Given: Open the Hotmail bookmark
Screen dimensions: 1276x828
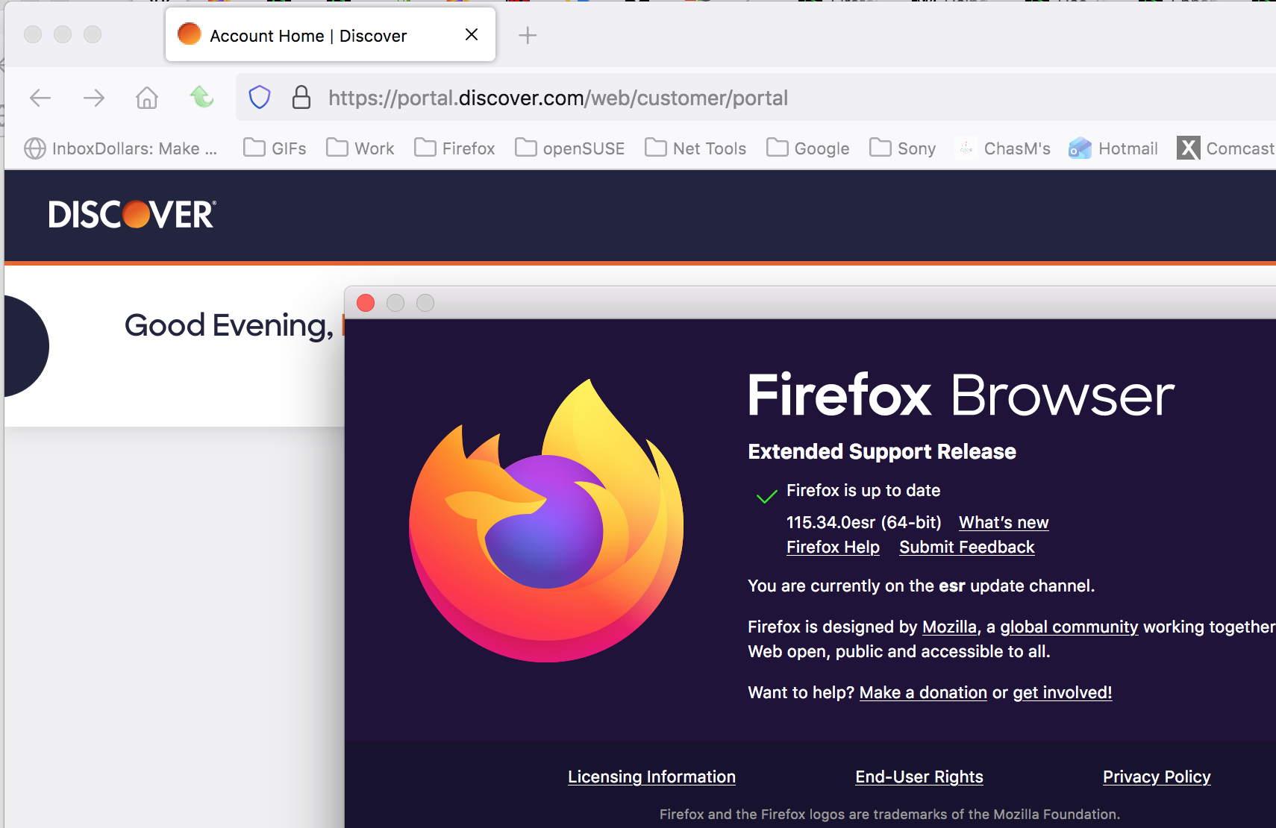Looking at the screenshot, I should pyautogui.click(x=1113, y=148).
